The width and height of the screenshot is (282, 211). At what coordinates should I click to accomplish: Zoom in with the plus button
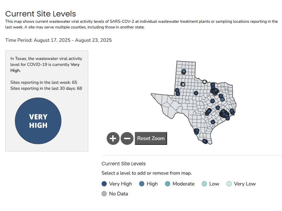click(113, 138)
